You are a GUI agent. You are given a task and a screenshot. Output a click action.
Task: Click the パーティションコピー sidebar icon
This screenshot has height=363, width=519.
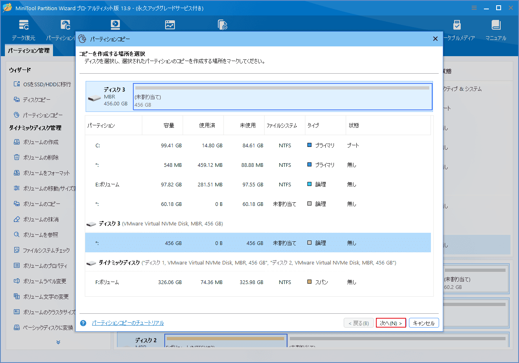click(x=17, y=115)
